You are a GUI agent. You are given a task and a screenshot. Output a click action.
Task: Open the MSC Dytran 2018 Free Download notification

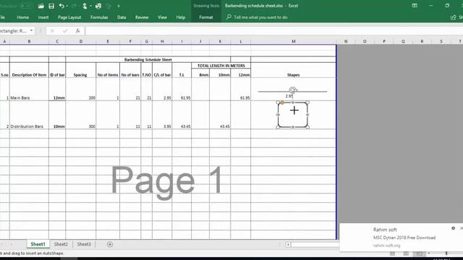[x=404, y=238]
